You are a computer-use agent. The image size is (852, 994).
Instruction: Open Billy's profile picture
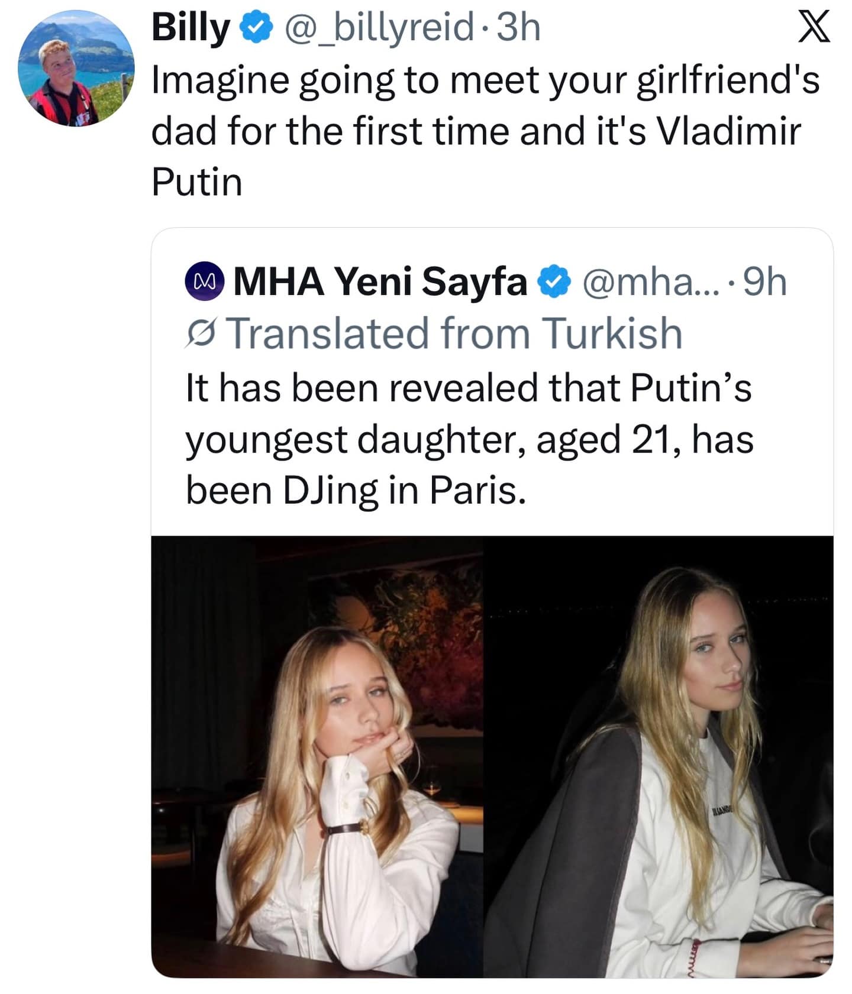point(74,68)
